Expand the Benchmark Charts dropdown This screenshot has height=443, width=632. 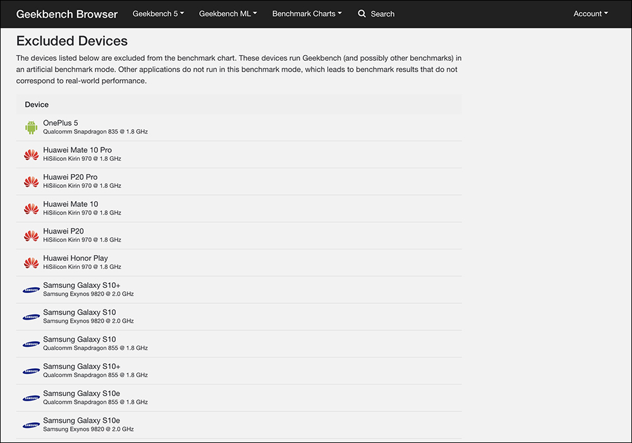[x=307, y=14]
